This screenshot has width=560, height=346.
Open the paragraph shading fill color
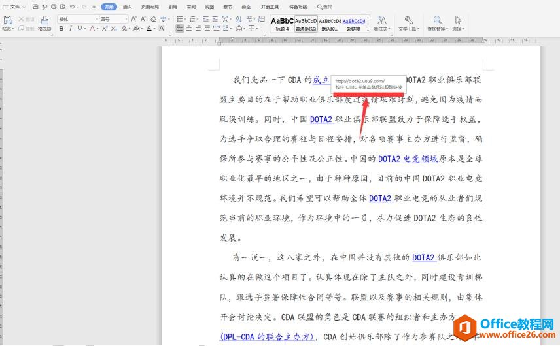[x=240, y=29]
